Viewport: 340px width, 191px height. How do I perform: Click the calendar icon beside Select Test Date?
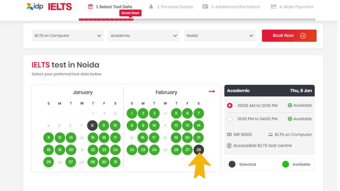(90, 7)
